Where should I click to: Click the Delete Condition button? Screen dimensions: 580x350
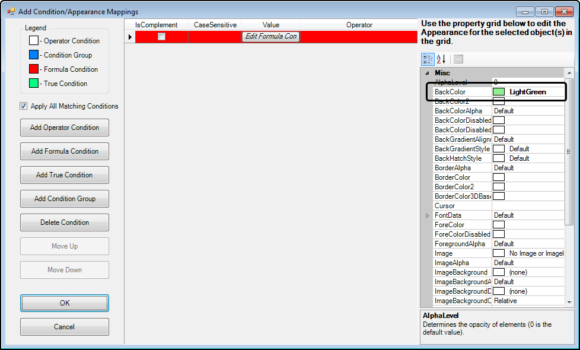pyautogui.click(x=65, y=222)
